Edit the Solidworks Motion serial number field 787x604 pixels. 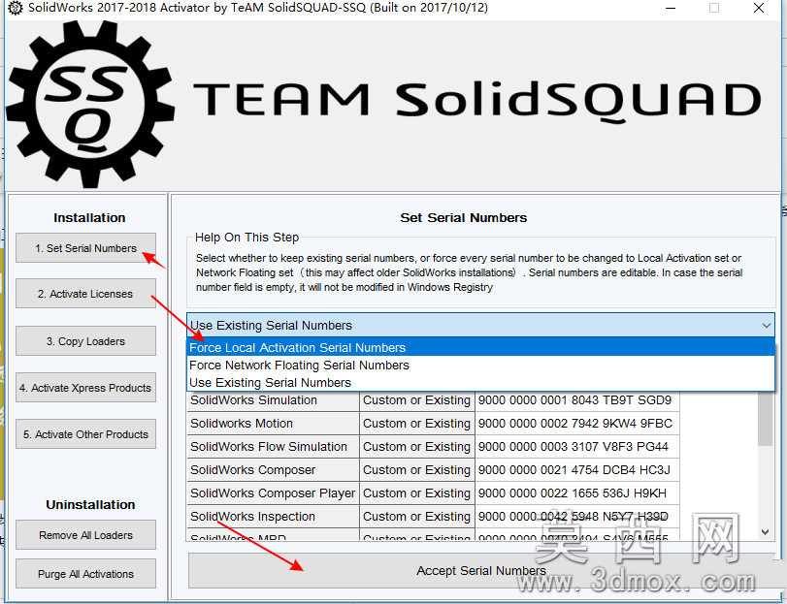tap(577, 423)
